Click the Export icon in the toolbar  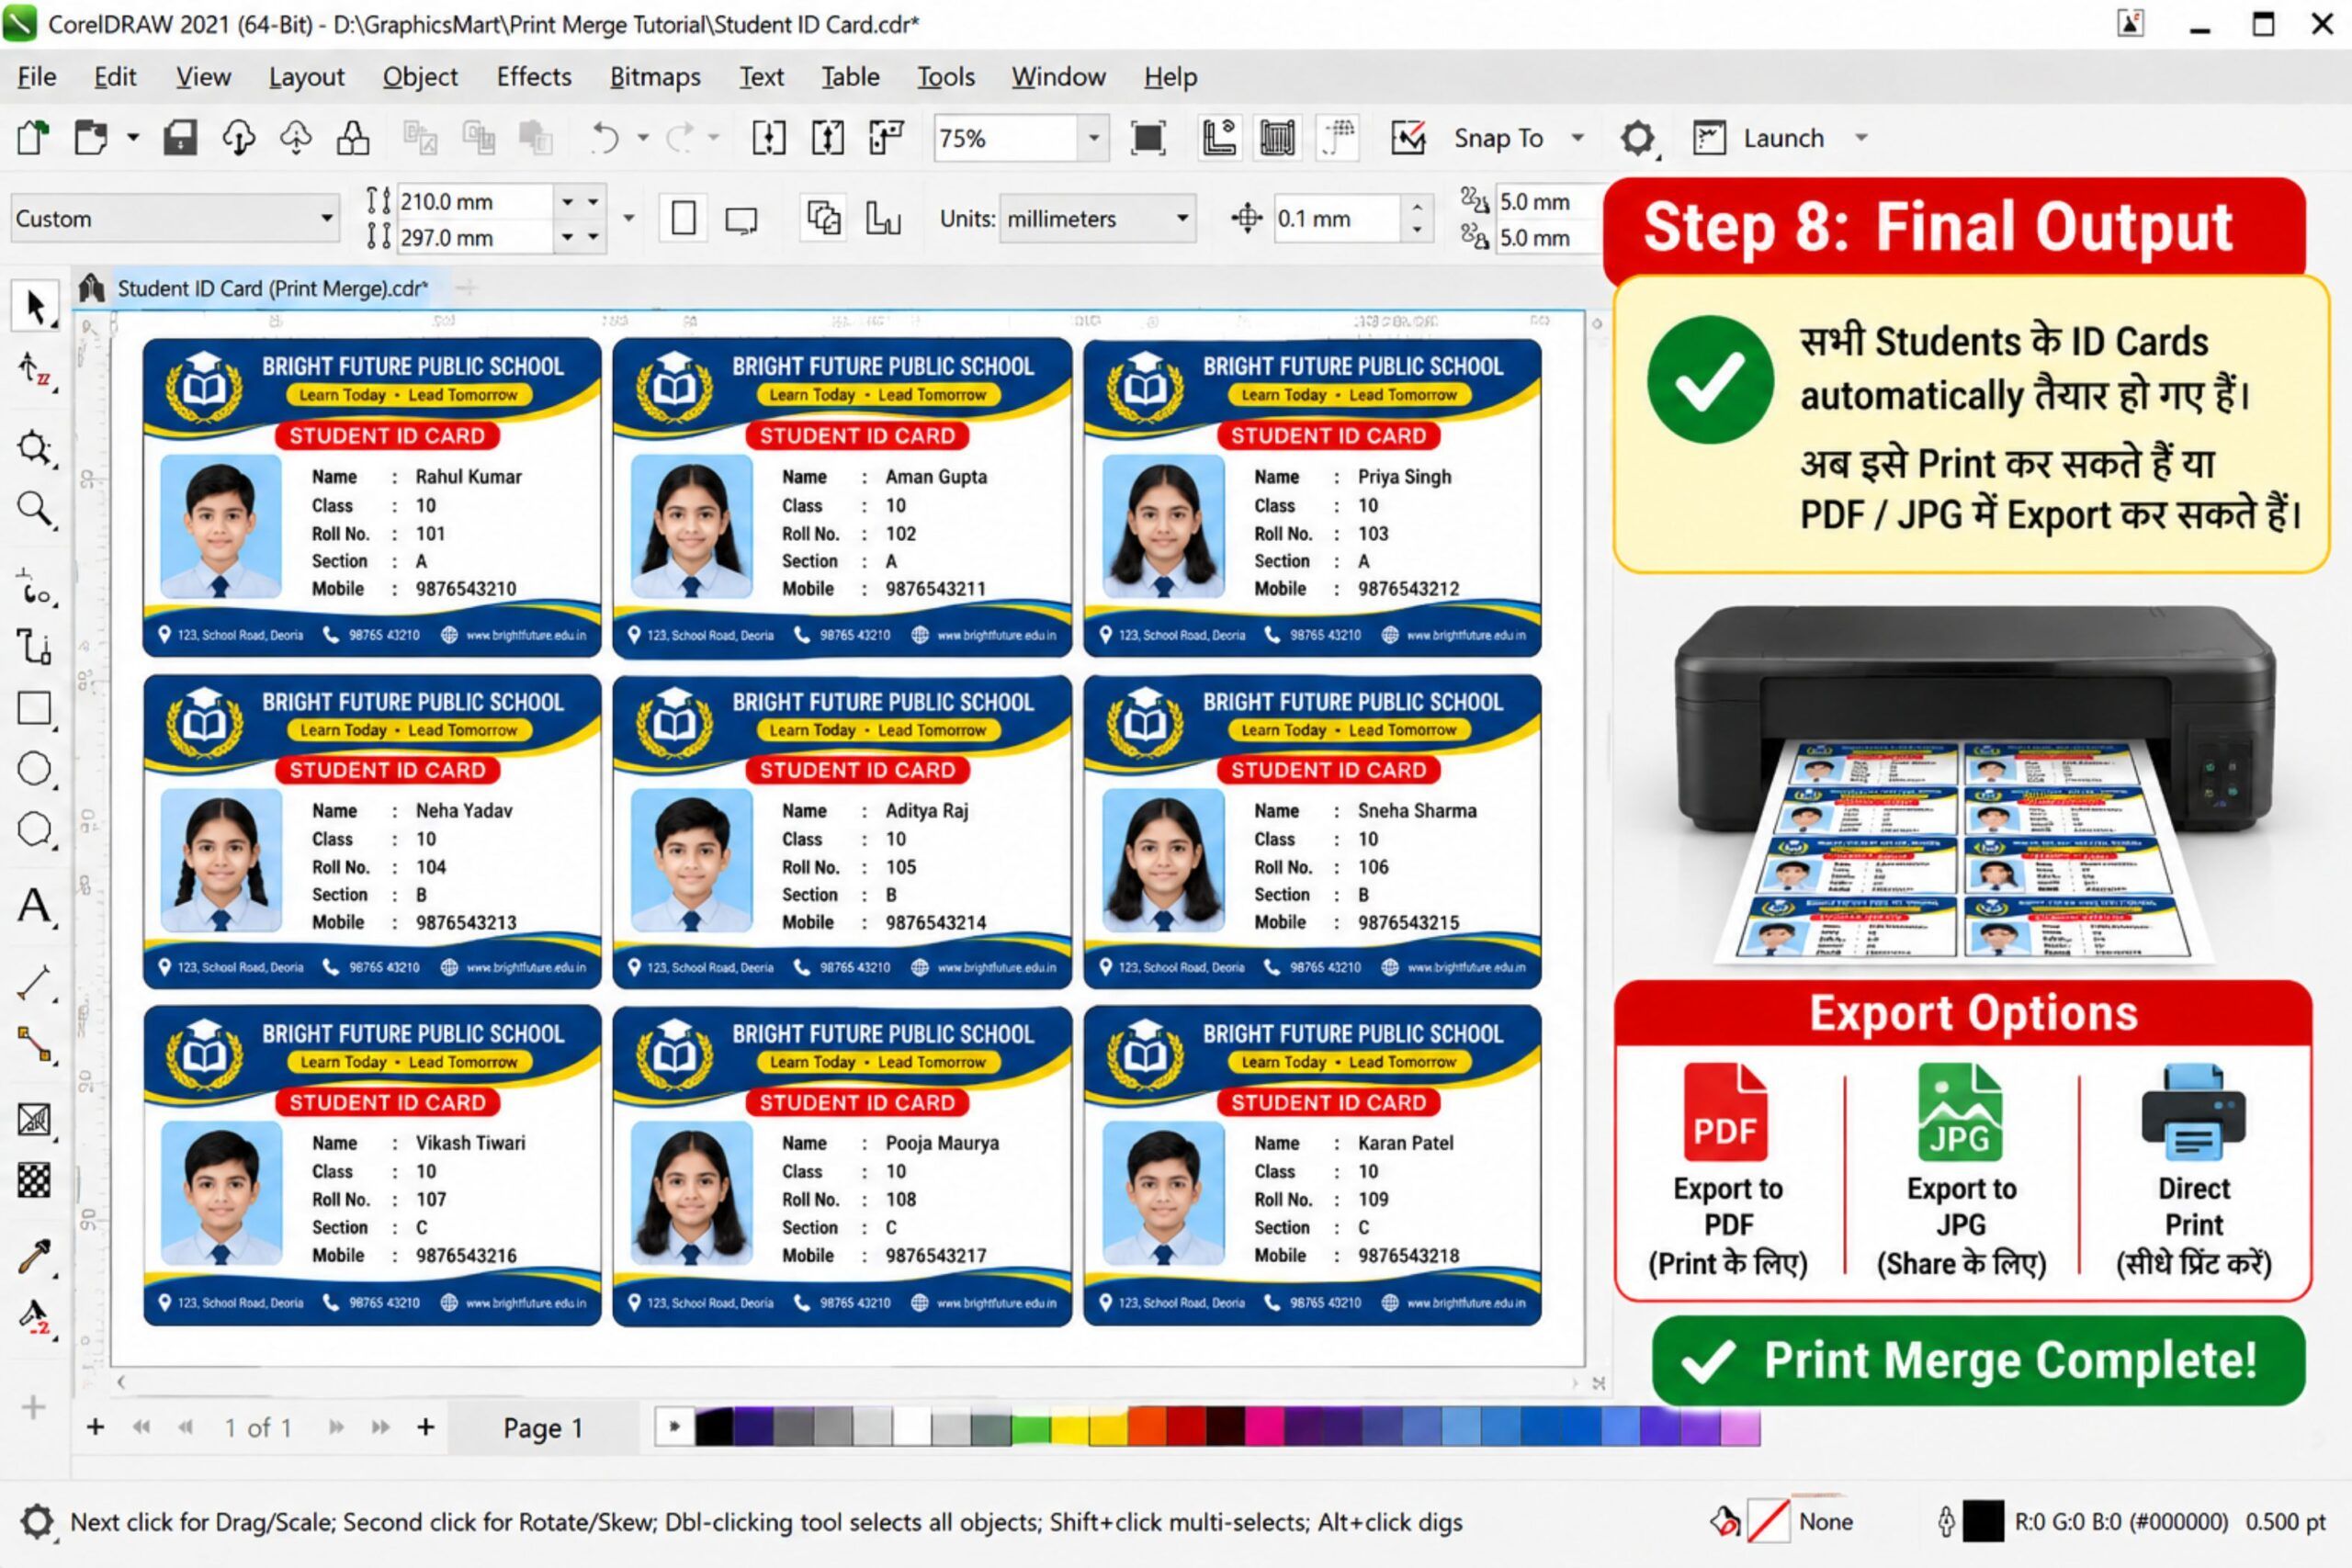point(827,137)
